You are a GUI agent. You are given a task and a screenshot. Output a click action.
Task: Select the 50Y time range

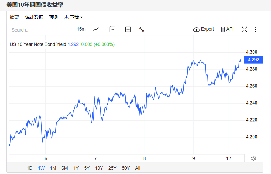[x=125, y=168]
